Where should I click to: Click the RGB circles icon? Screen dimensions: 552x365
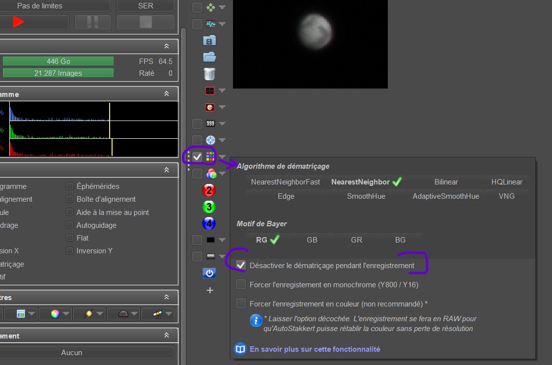click(x=211, y=173)
